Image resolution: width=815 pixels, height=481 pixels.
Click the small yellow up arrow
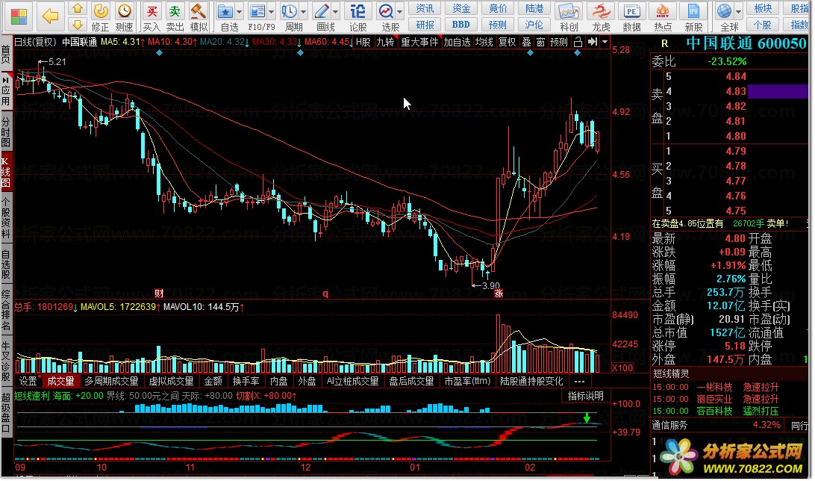point(77,8)
